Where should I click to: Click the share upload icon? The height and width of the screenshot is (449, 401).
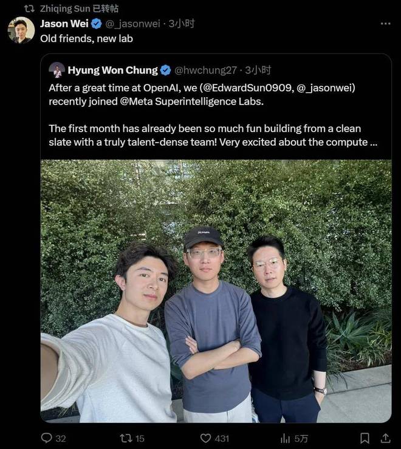click(385, 437)
